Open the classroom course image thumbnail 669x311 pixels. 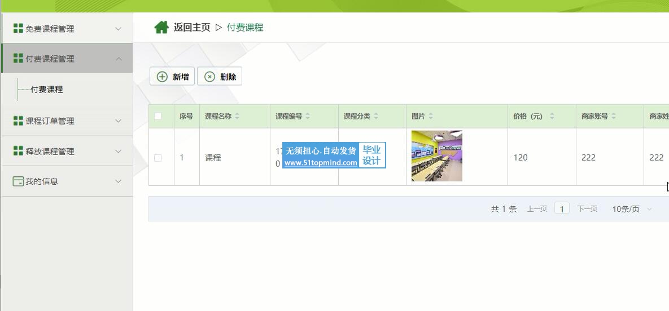coord(436,156)
